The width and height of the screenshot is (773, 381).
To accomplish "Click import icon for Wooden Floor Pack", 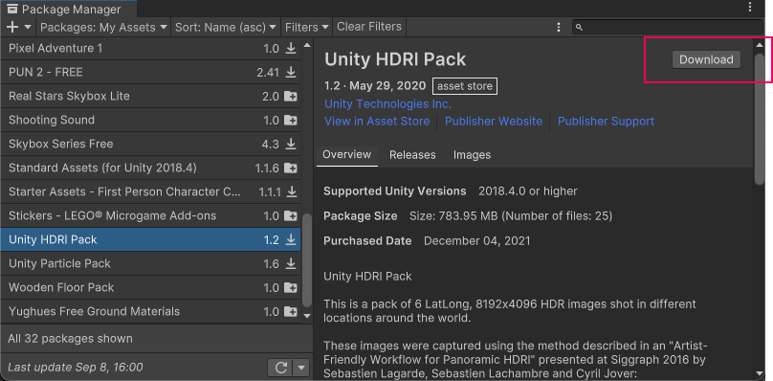I will 292,288.
